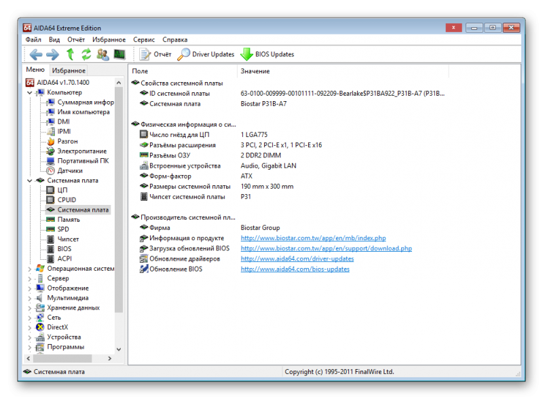Expand the Устройства tree node
This screenshot has width=543, height=399.
coord(30,337)
